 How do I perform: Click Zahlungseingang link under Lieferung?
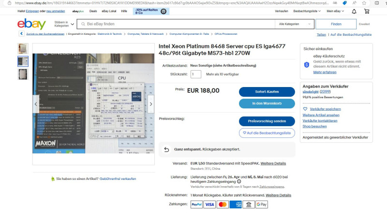272,187
